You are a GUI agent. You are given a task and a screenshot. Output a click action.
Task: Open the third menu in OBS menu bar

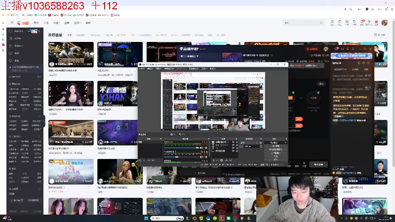(x=158, y=69)
